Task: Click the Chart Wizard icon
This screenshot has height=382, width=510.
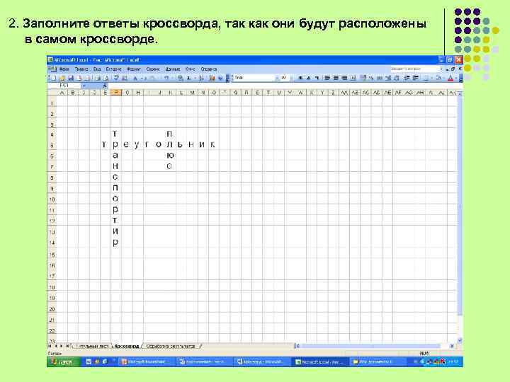Action: click(212, 78)
